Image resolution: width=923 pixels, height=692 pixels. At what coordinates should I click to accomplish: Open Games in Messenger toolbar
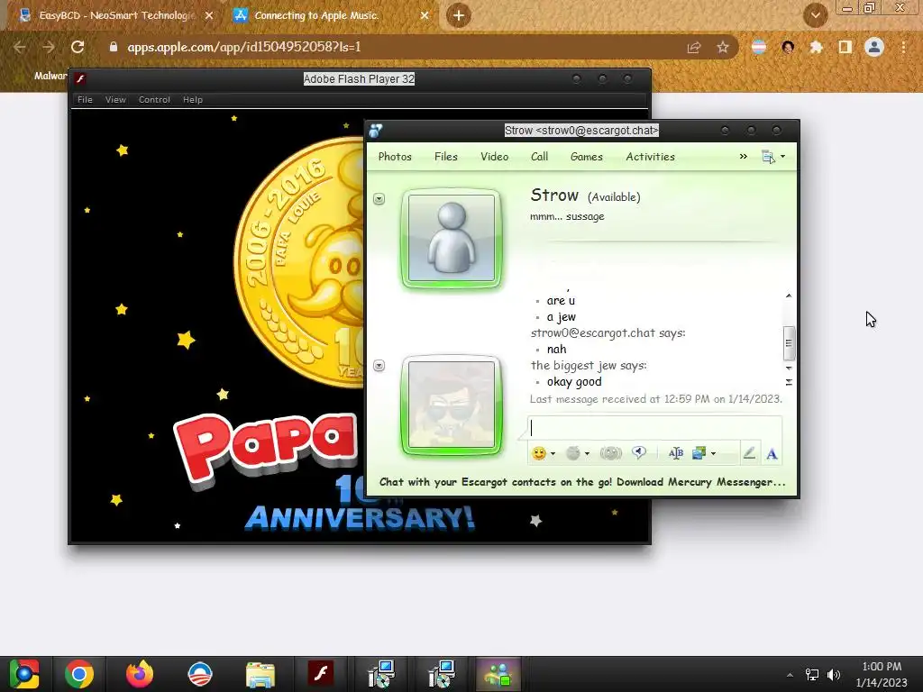(586, 157)
